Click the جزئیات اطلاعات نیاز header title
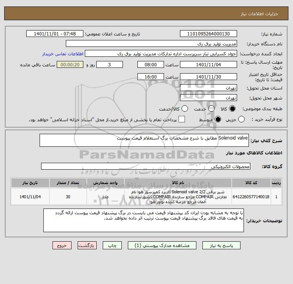Screen dimensions: 293x284 [259, 14]
